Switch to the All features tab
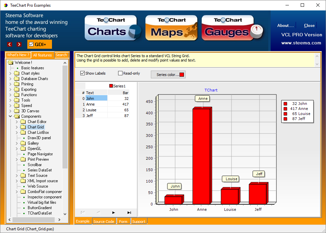 (43, 55)
